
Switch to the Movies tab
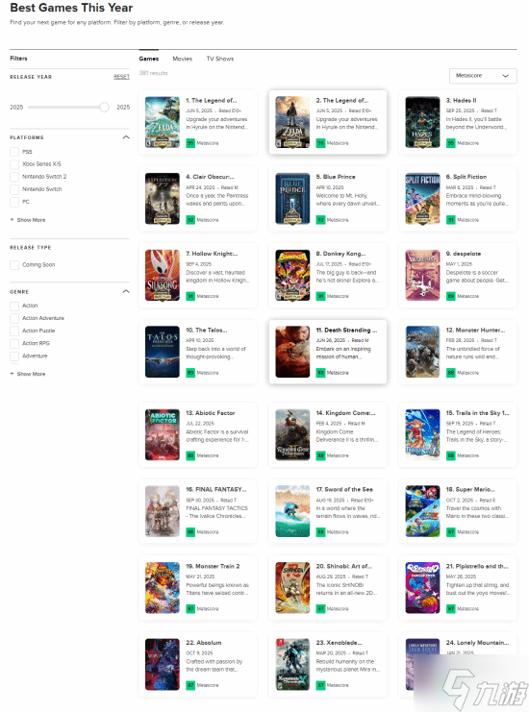click(x=182, y=59)
